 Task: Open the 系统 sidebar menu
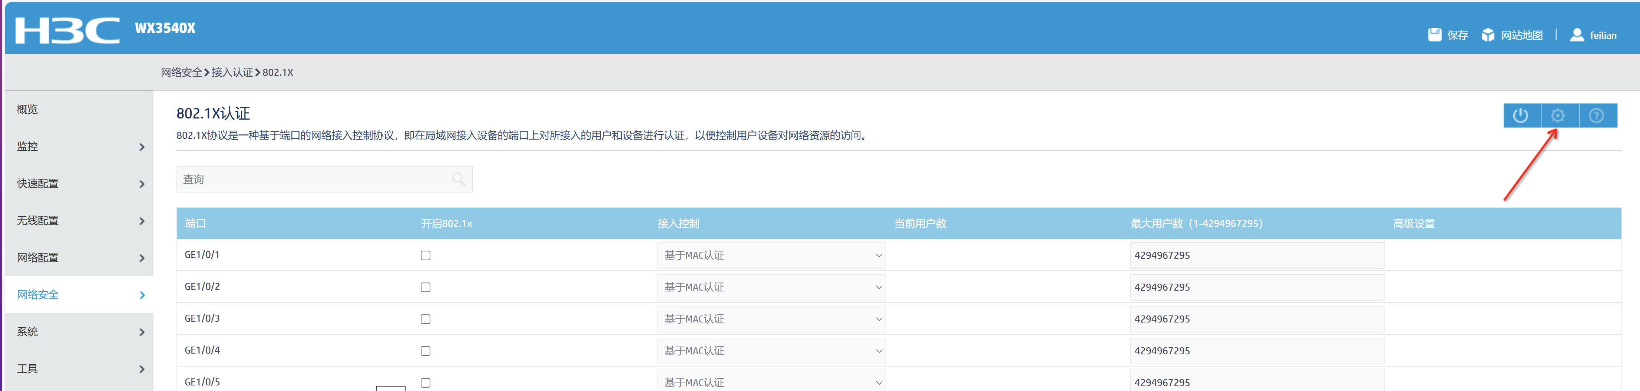pyautogui.click(x=79, y=332)
